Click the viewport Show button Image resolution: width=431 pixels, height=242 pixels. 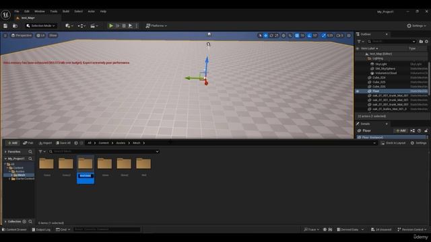(x=53, y=36)
